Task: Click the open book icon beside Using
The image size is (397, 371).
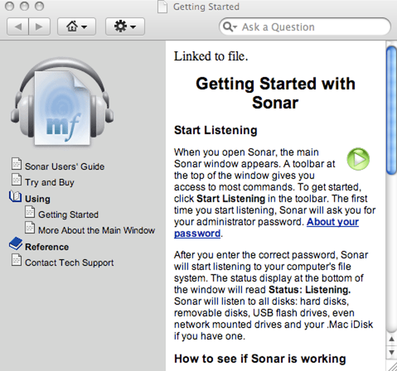Action: 15,197
